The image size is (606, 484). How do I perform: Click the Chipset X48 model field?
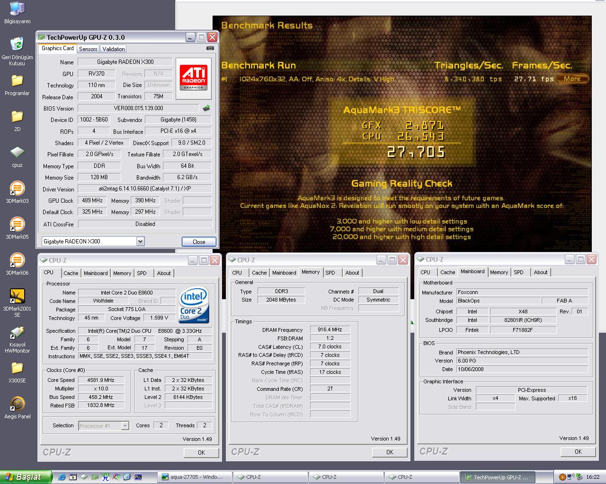pyautogui.click(x=523, y=311)
